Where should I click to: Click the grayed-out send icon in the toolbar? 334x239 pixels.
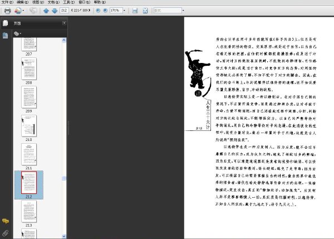(x=33, y=11)
